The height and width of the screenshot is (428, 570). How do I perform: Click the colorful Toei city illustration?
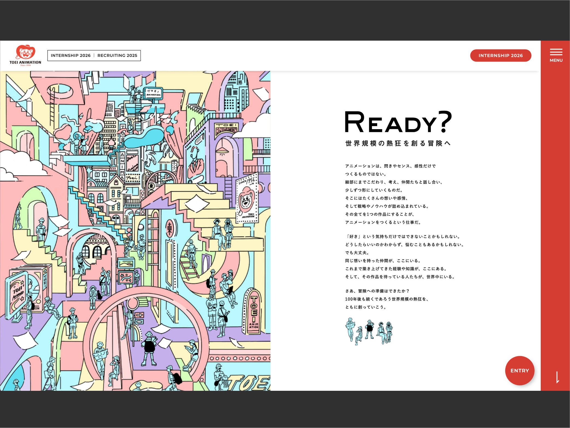coord(135,231)
